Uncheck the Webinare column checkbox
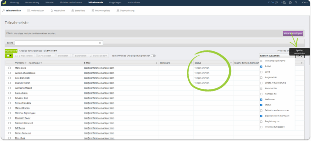Image resolution: width=311 pixels, height=141 pixels. tap(261, 99)
